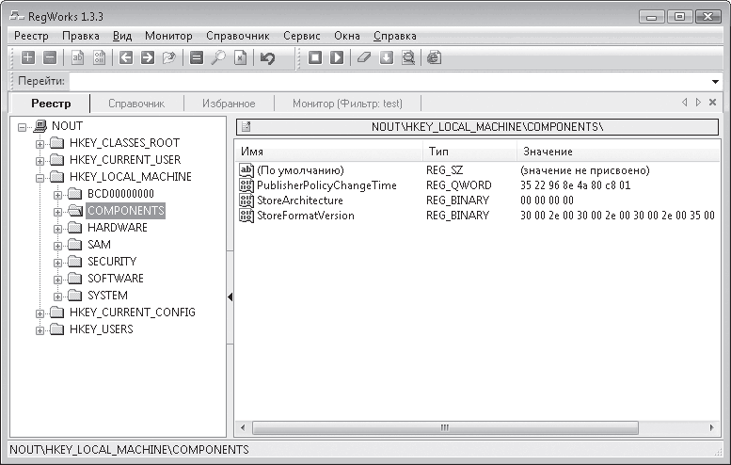Open the Реестр menu

pos(31,36)
